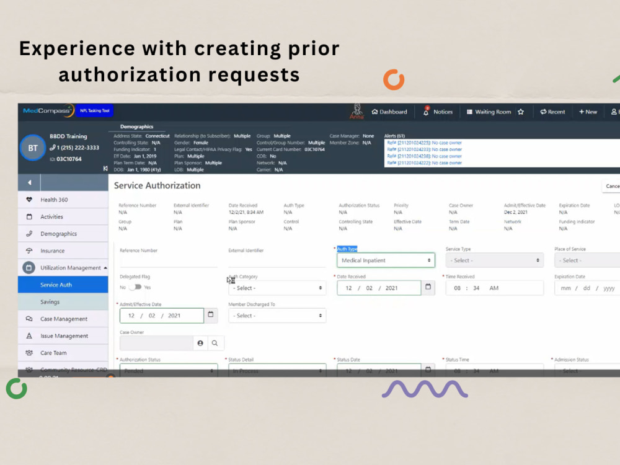Open the Status Detail dropdown
This screenshot has width=620, height=465.
pyautogui.click(x=277, y=370)
